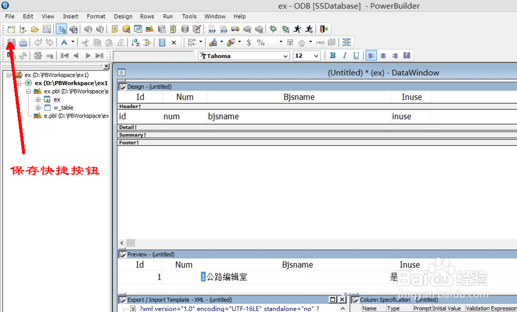This screenshot has width=517, height=312.
Task: Go to first row with first-record arrow
Action: (64, 56)
